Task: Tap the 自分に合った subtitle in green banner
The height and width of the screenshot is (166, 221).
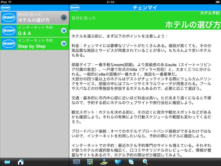Action: (x=84, y=18)
